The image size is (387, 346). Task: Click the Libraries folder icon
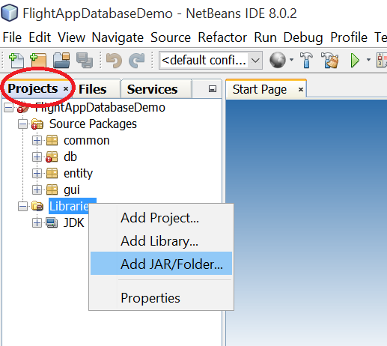(x=37, y=206)
